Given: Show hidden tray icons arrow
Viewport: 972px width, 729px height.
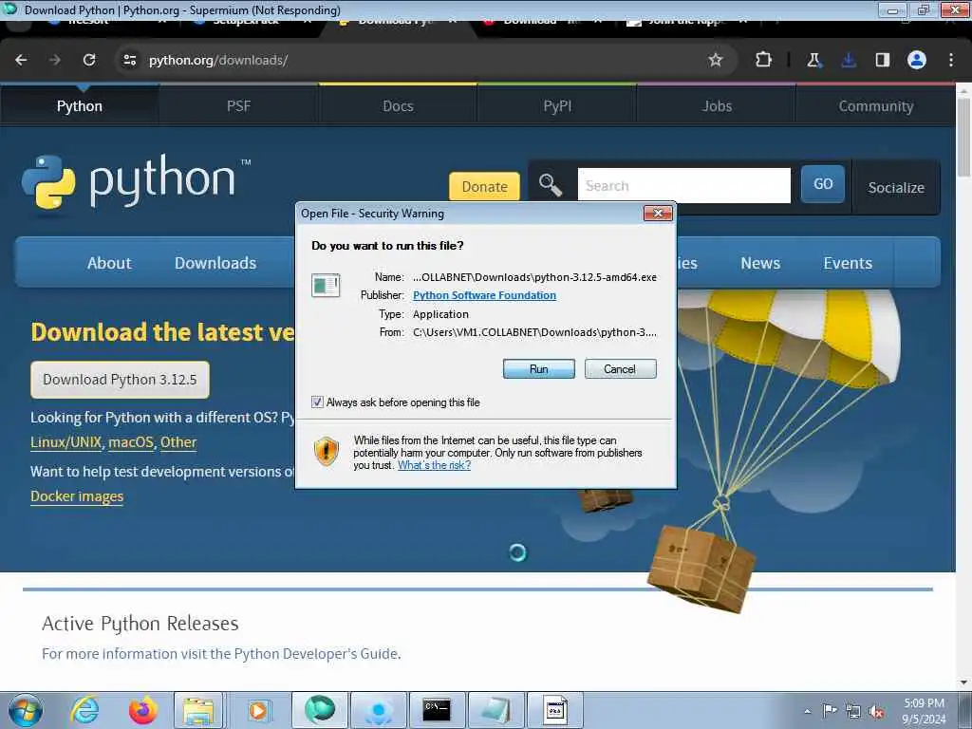Looking at the screenshot, I should (x=807, y=711).
